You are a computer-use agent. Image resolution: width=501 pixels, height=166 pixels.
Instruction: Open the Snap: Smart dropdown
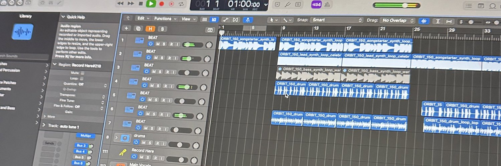pyautogui.click(x=336, y=20)
